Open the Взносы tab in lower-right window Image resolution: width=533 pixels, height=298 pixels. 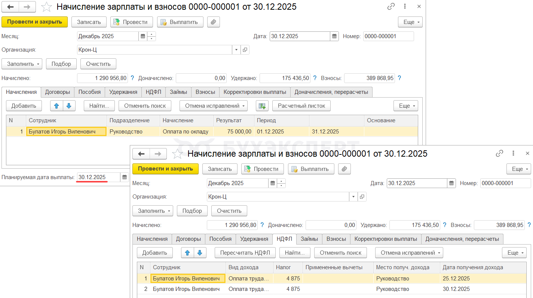tap(336, 239)
